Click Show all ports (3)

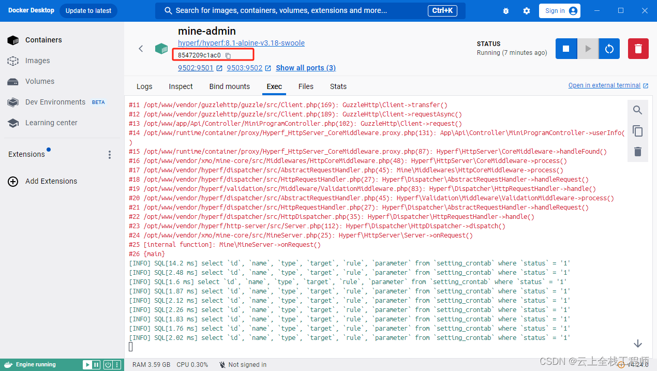coord(306,68)
